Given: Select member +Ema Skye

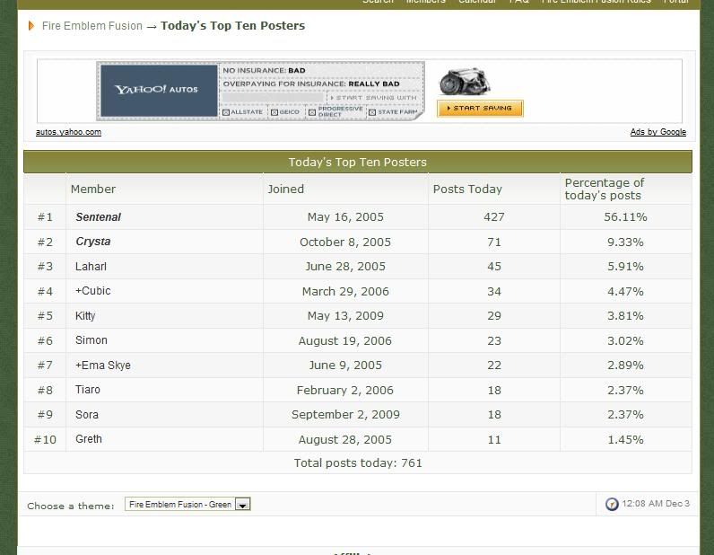Looking at the screenshot, I should [103, 366].
